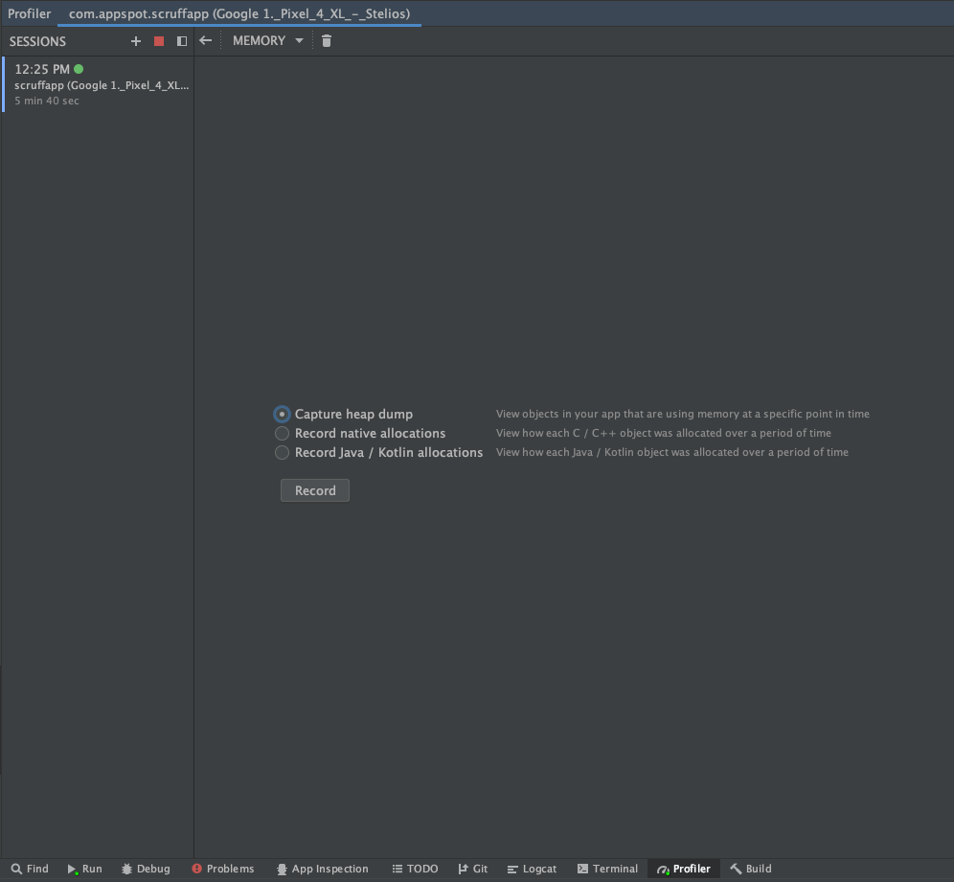Viewport: 954px width, 882px height.
Task: Open the Debug tool window
Action: point(146,869)
